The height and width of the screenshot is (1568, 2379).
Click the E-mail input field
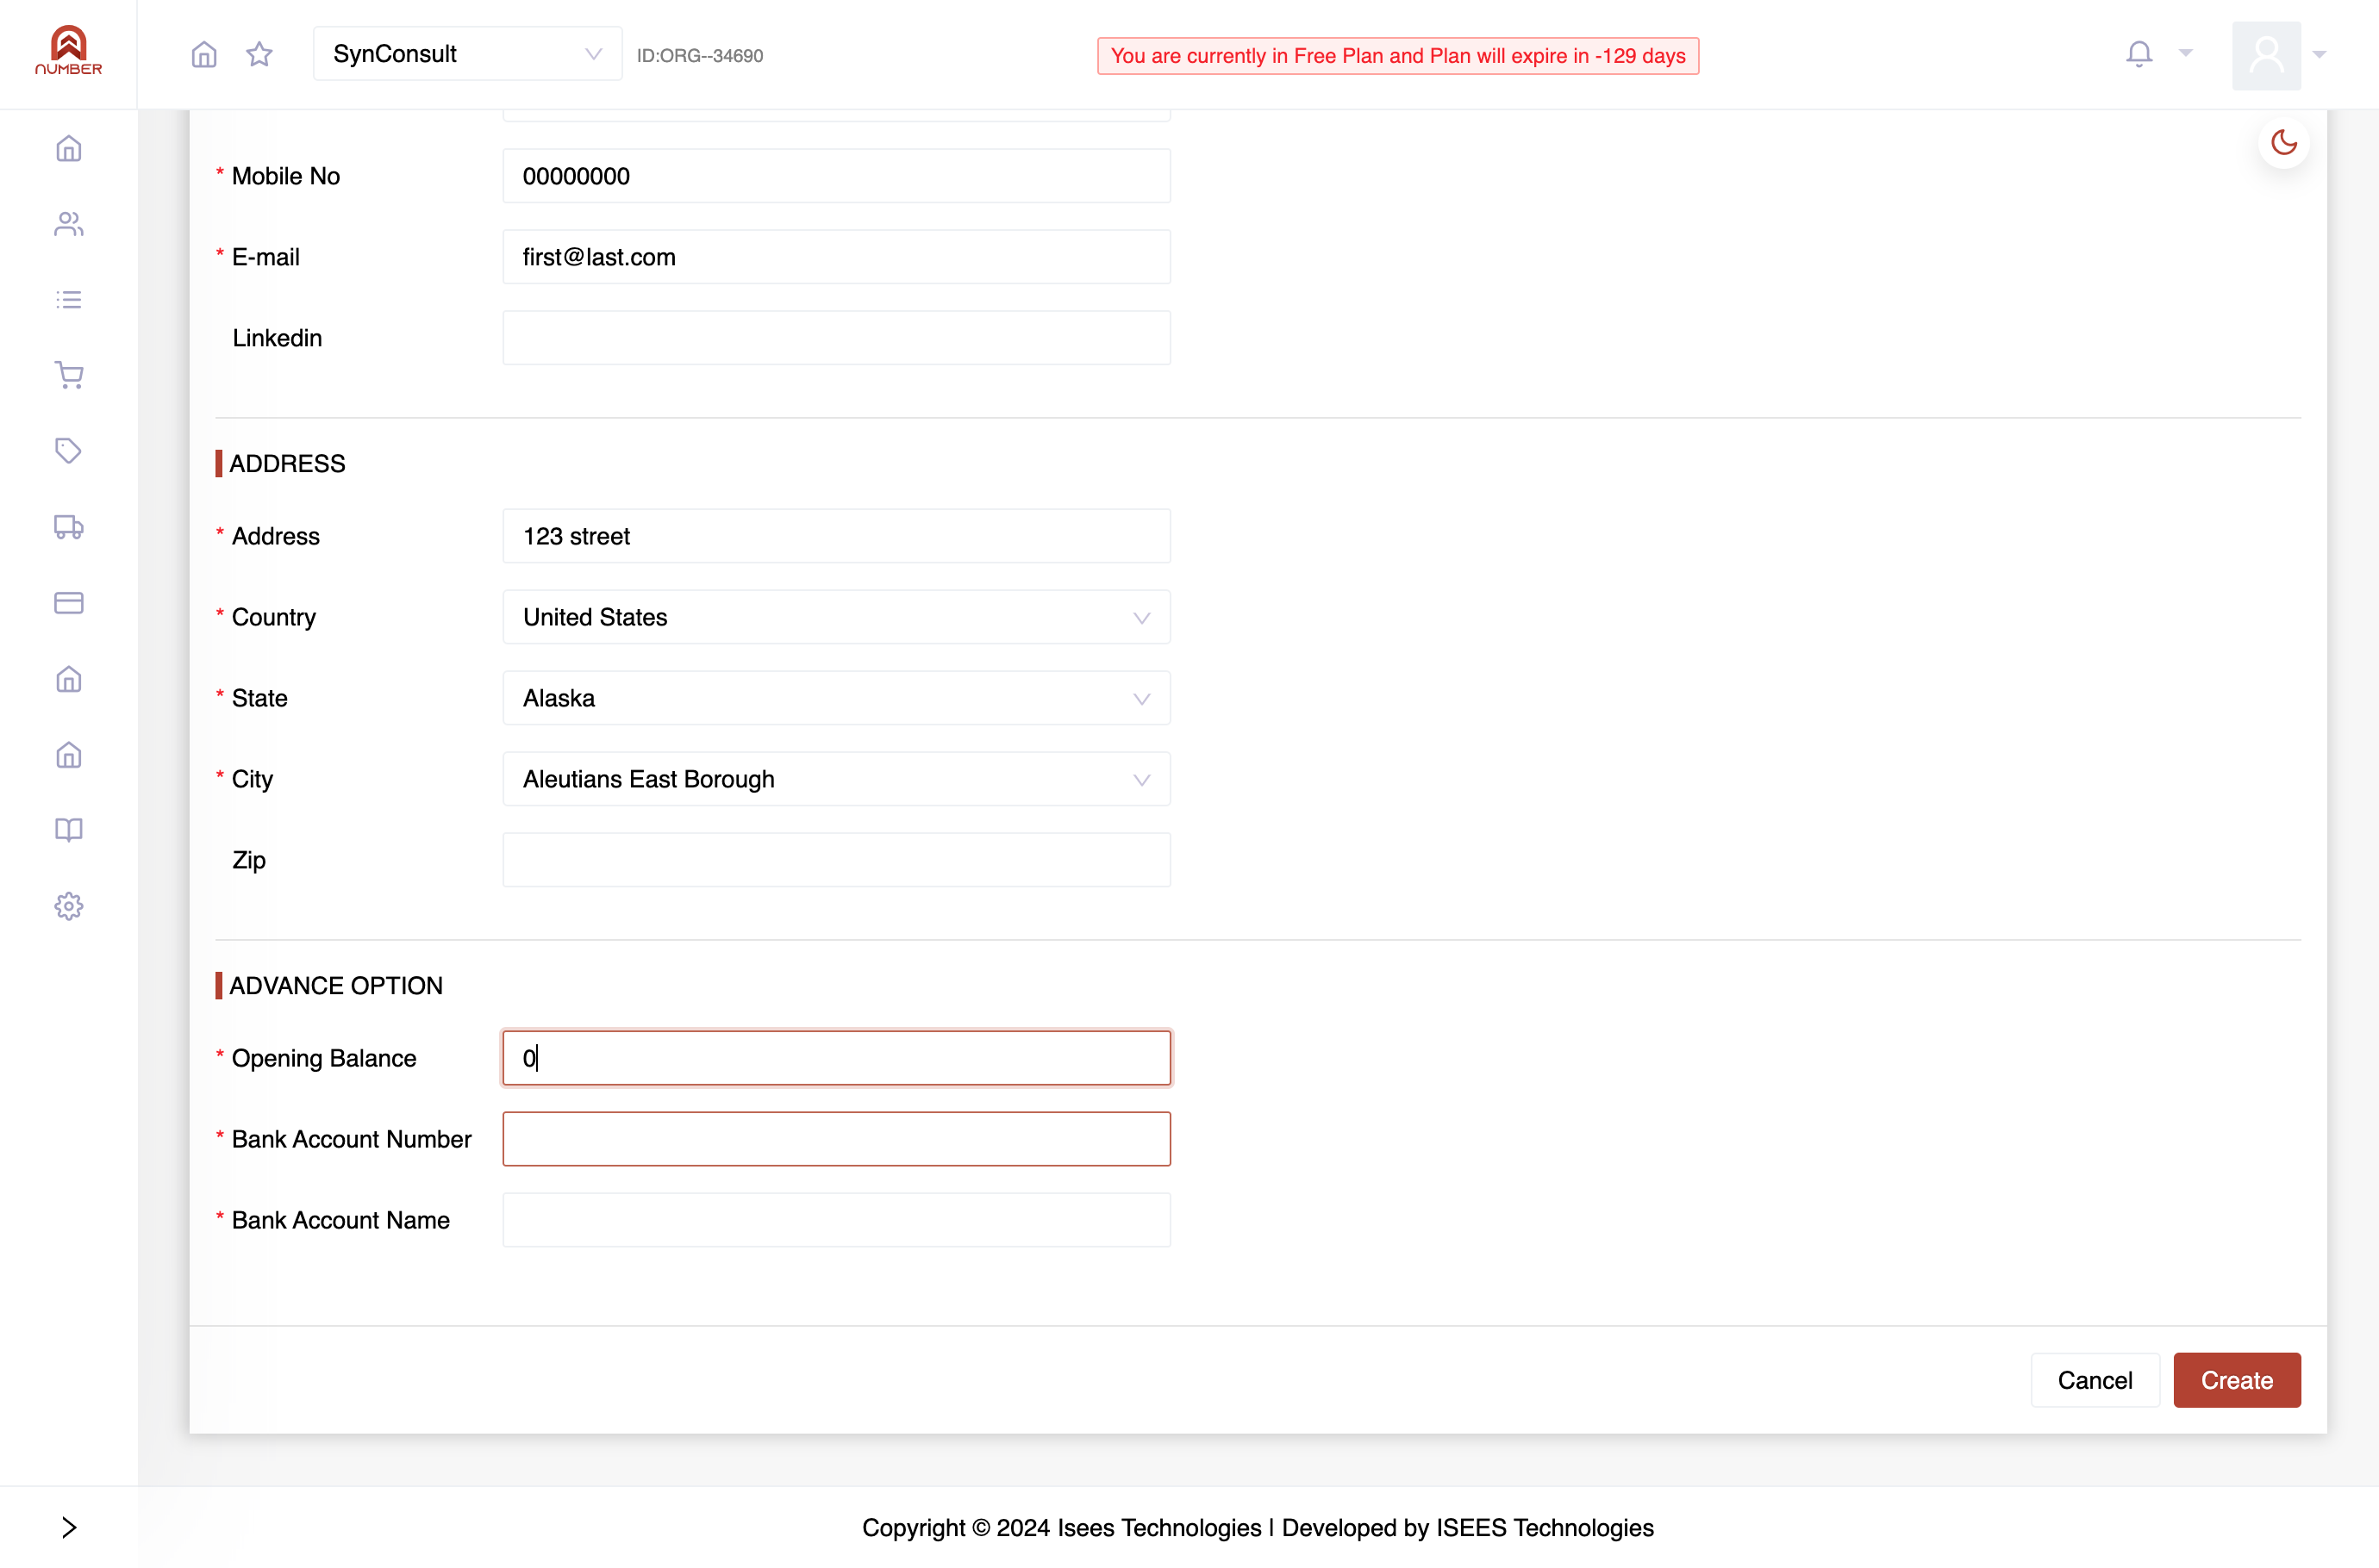point(836,257)
